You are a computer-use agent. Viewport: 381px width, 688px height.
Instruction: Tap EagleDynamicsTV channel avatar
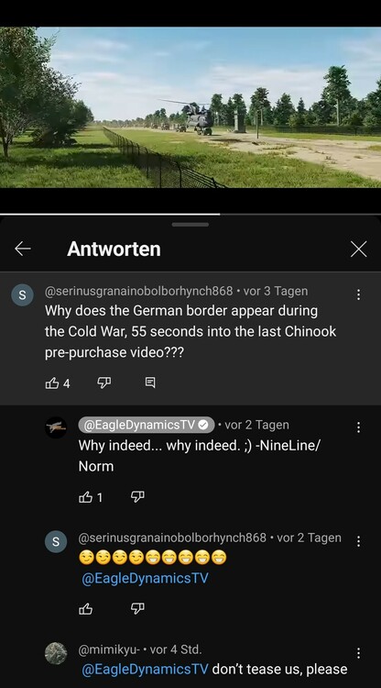(56, 427)
